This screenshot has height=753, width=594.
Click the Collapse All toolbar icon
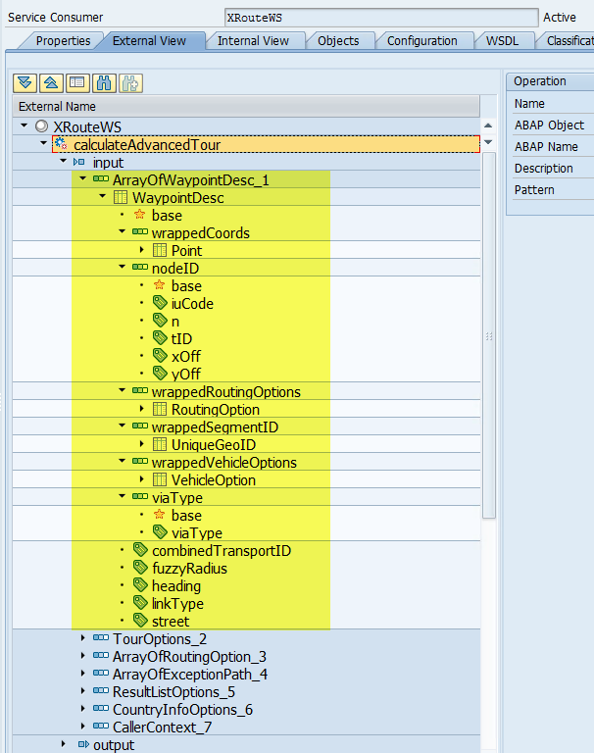pyautogui.click(x=50, y=82)
